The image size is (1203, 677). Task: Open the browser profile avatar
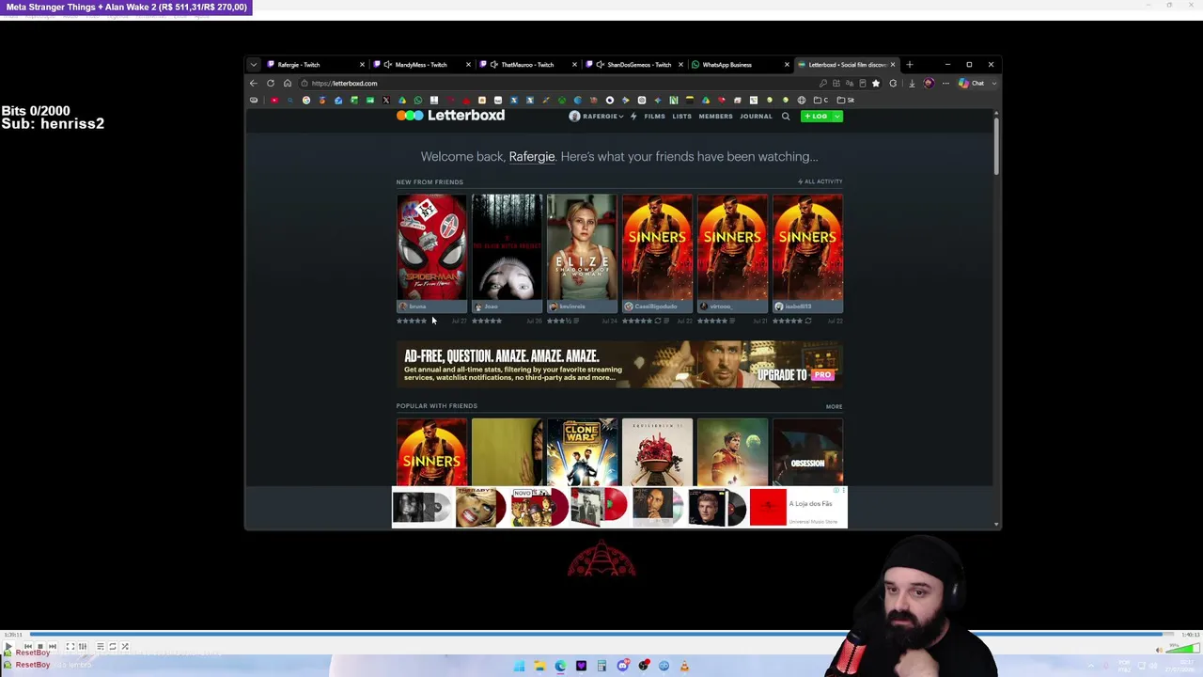929,83
